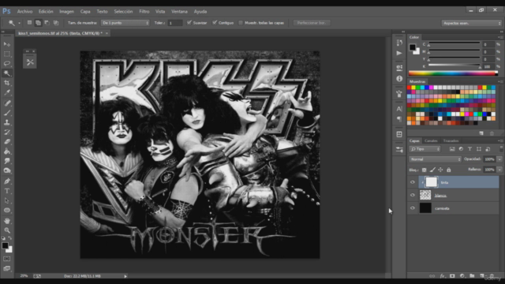Lock image pixels brush icon

tap(432, 170)
